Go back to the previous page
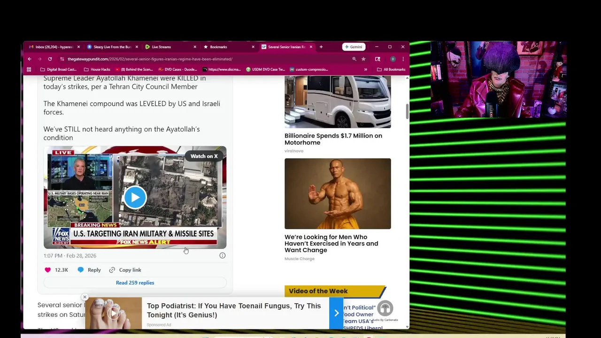This screenshot has width=601, height=338. pos(30,59)
